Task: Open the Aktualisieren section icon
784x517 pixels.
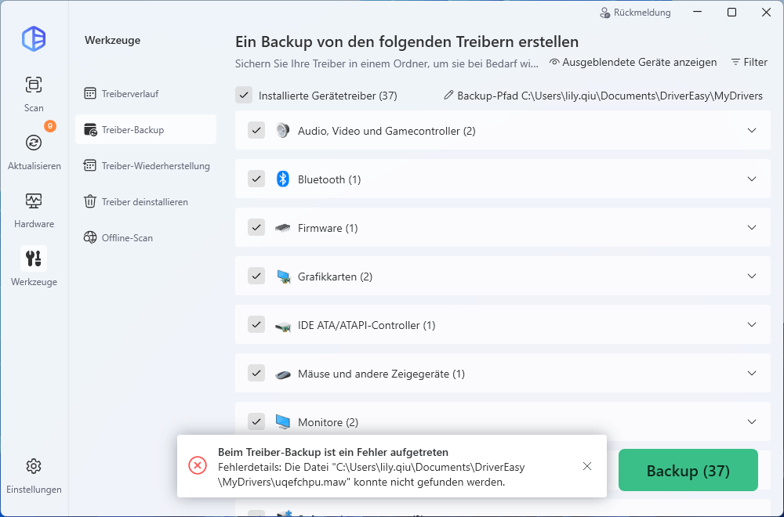Action: pos(34,143)
